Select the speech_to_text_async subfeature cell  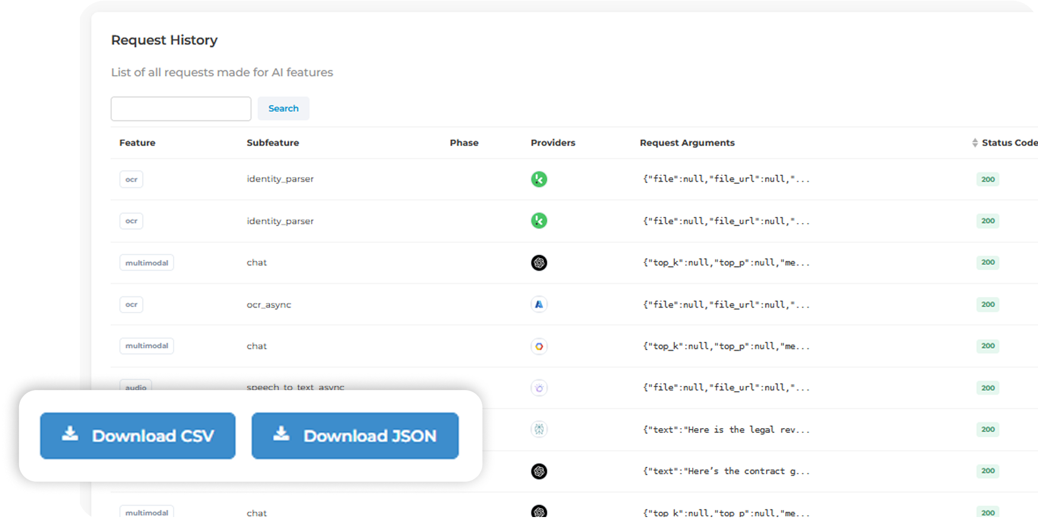296,386
